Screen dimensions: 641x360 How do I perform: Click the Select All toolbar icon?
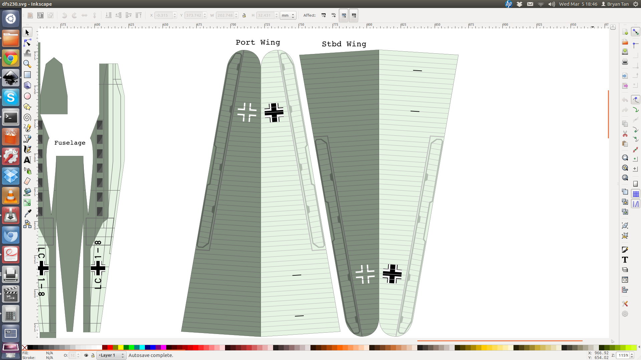pos(30,15)
